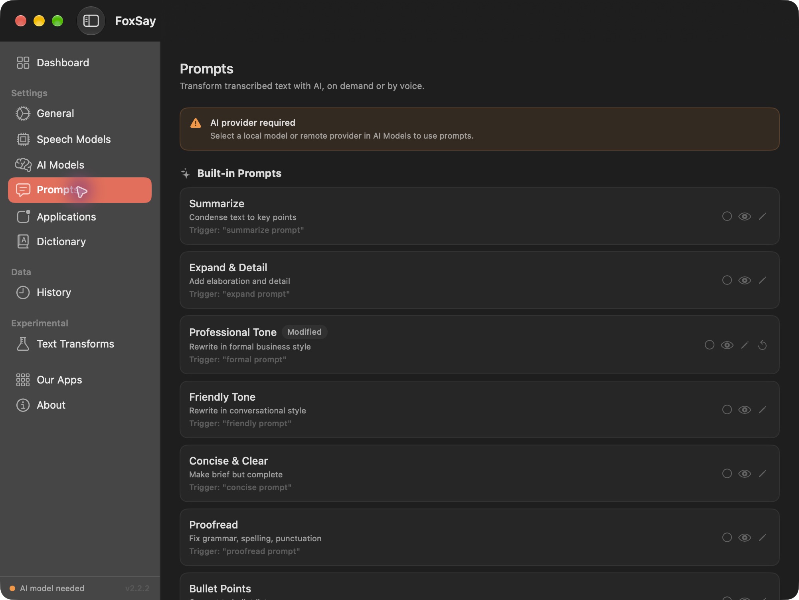This screenshot has width=799, height=600.
Task: Click the v2.2.2 version label
Action: click(x=137, y=588)
